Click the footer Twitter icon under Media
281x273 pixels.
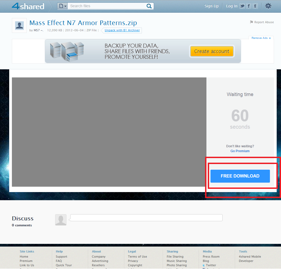204,265
